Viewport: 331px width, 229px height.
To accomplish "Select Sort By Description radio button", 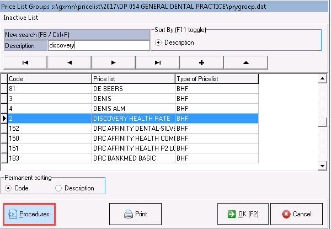I will click(x=160, y=42).
